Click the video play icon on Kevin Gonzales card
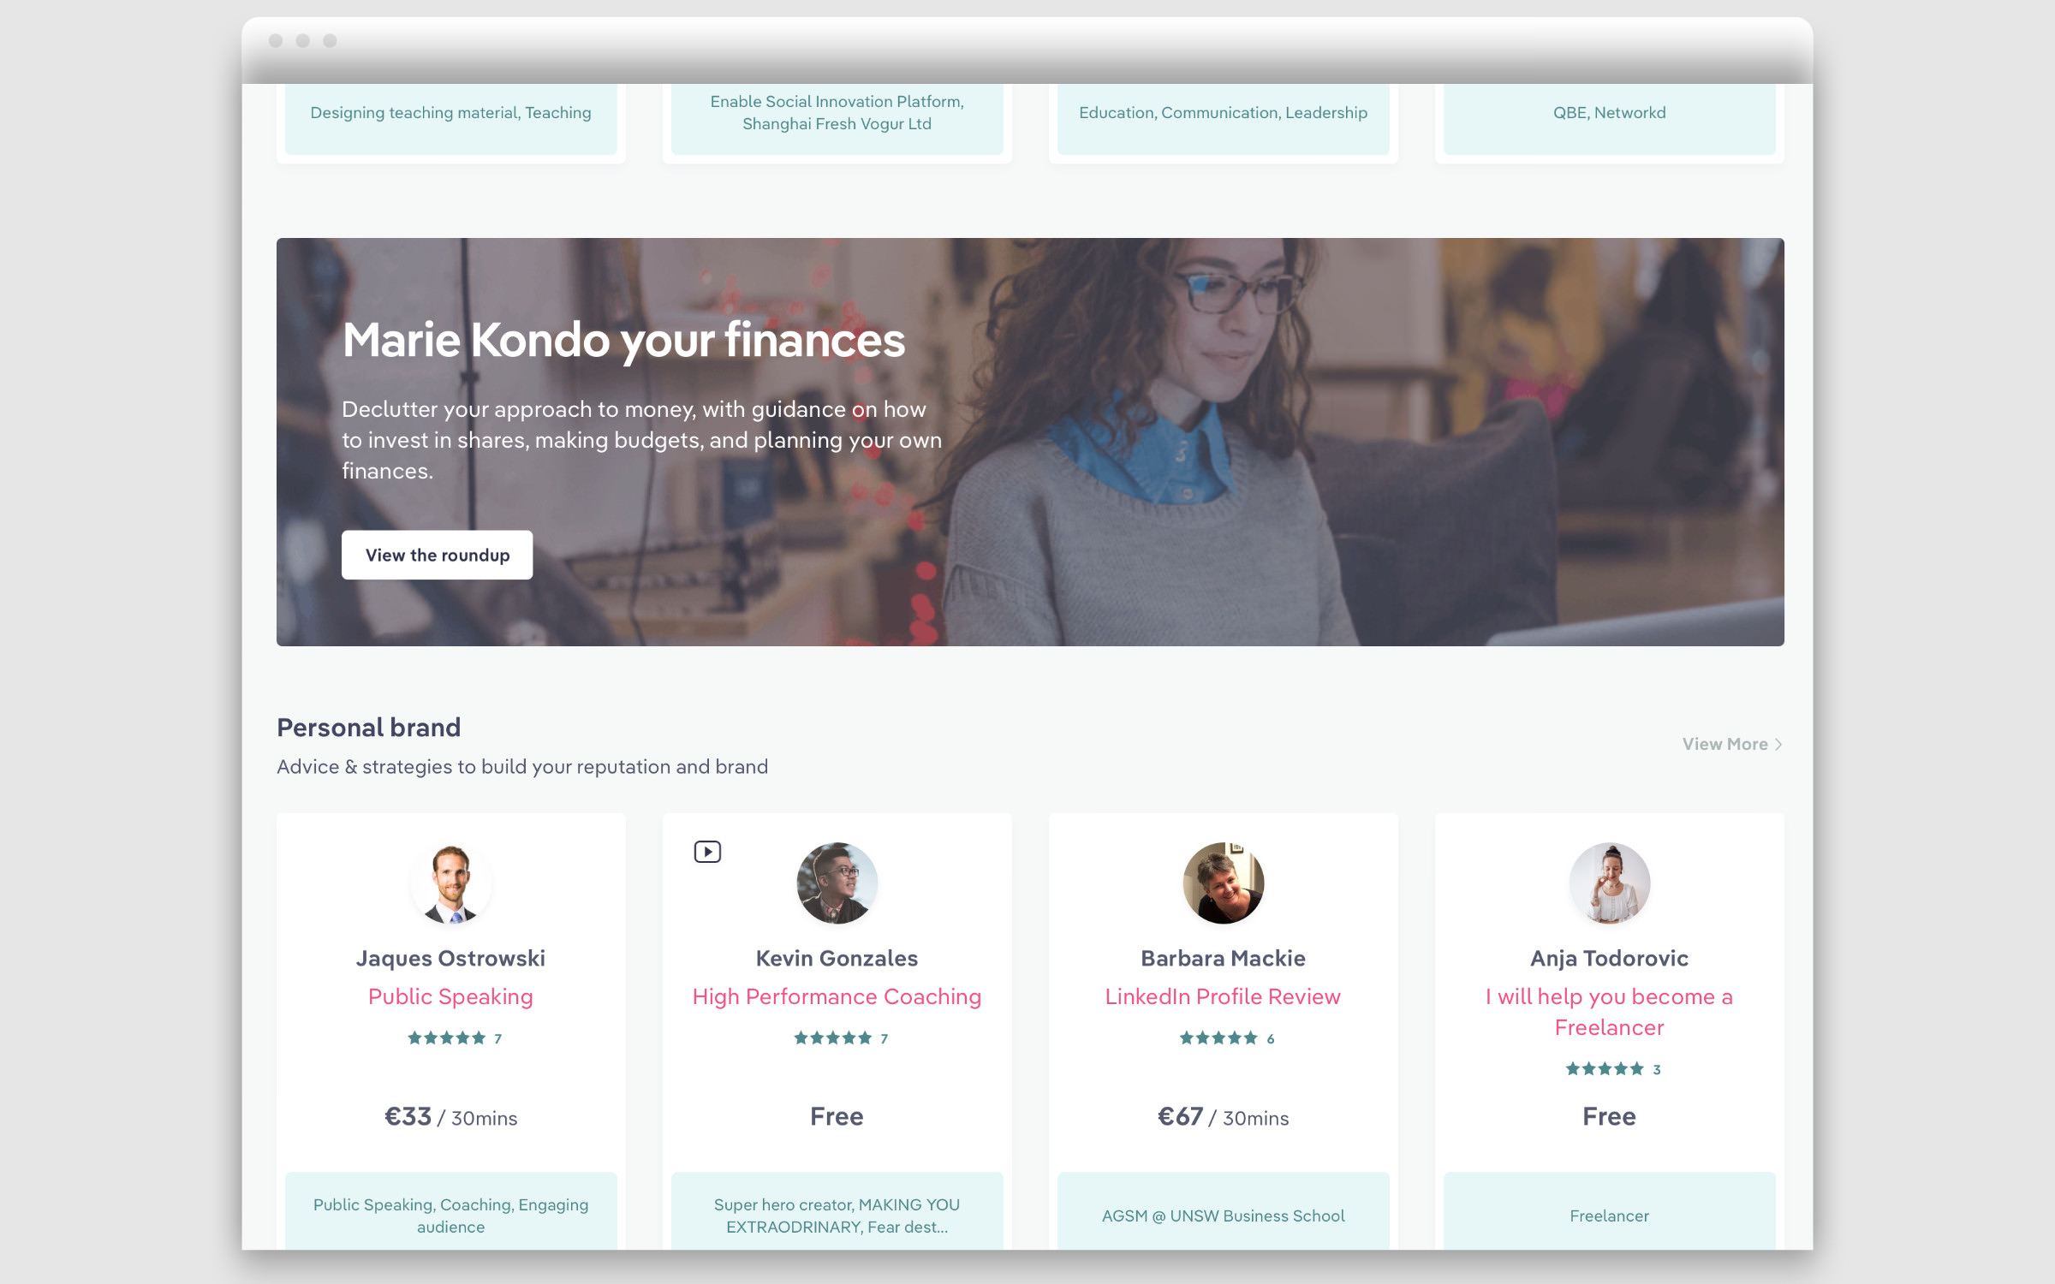Viewport: 2055px width, 1284px height. [709, 852]
